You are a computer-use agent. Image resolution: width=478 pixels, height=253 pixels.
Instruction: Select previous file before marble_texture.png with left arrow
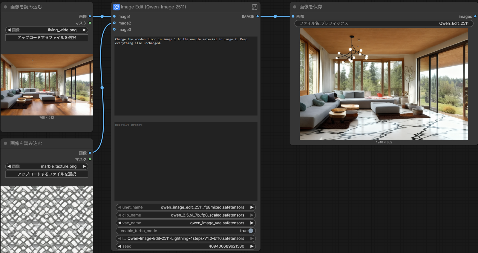coord(9,166)
